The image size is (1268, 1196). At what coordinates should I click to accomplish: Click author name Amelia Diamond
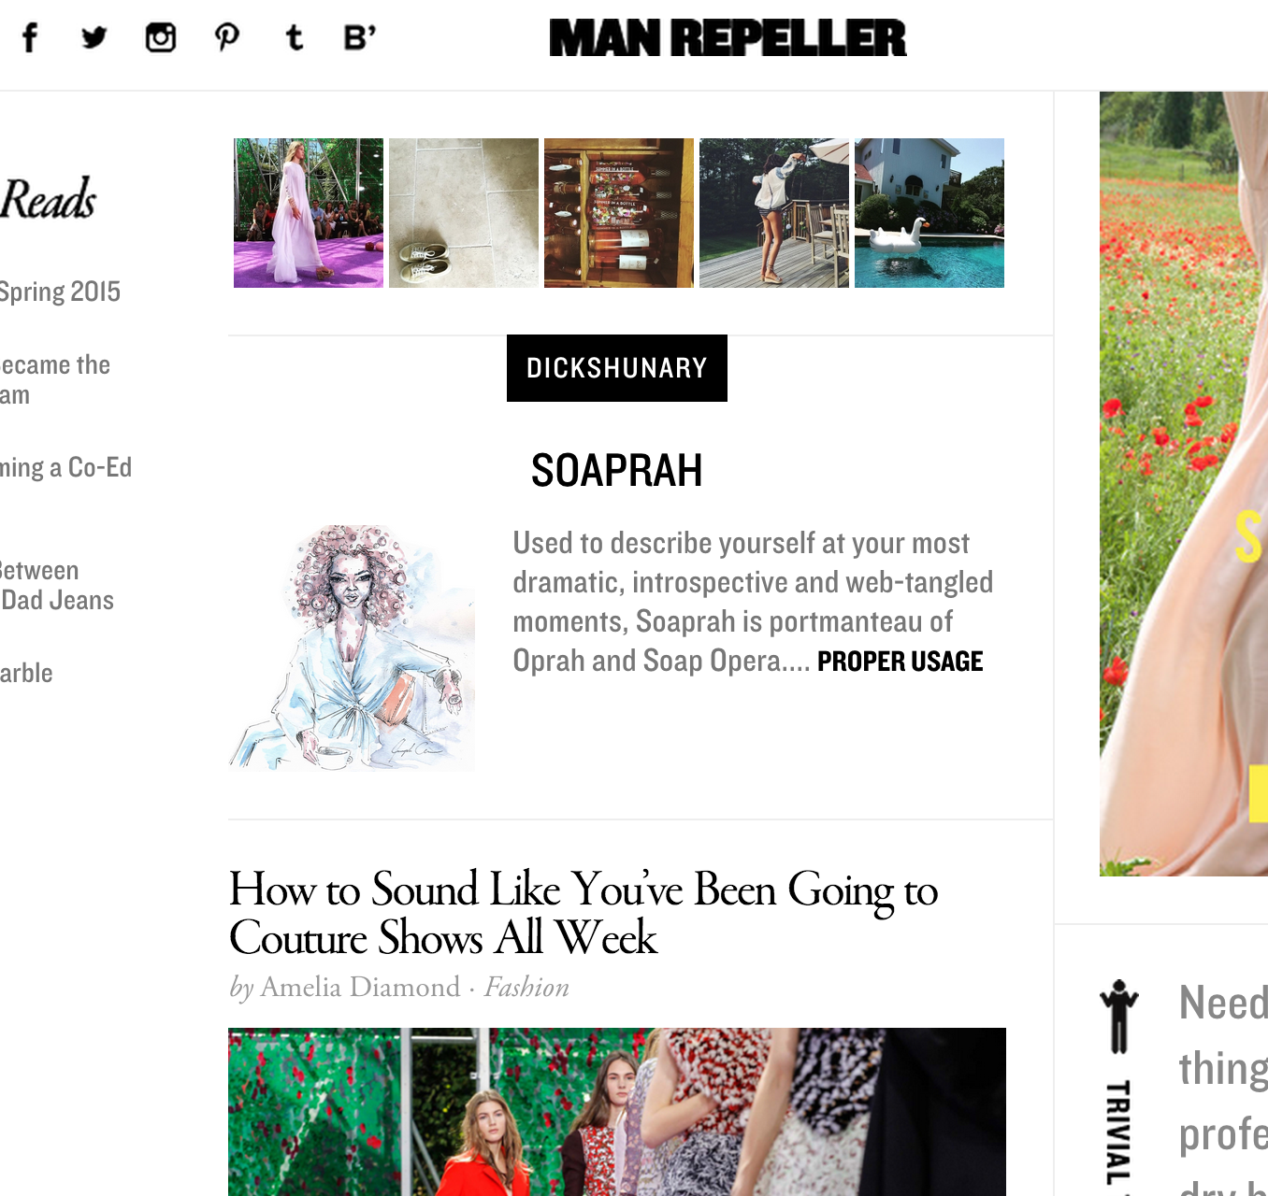click(360, 988)
